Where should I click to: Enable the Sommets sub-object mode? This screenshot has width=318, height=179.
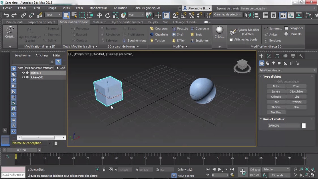coord(273,29)
